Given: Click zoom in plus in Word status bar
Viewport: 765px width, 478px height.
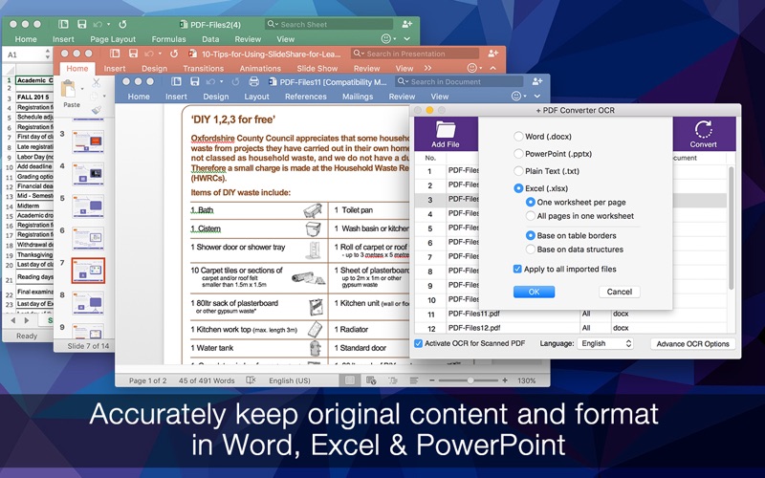Looking at the screenshot, I should (505, 380).
